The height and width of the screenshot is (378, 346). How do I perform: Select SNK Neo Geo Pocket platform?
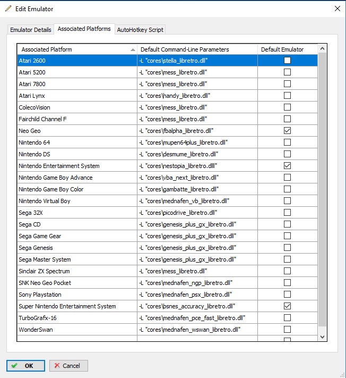[77, 283]
